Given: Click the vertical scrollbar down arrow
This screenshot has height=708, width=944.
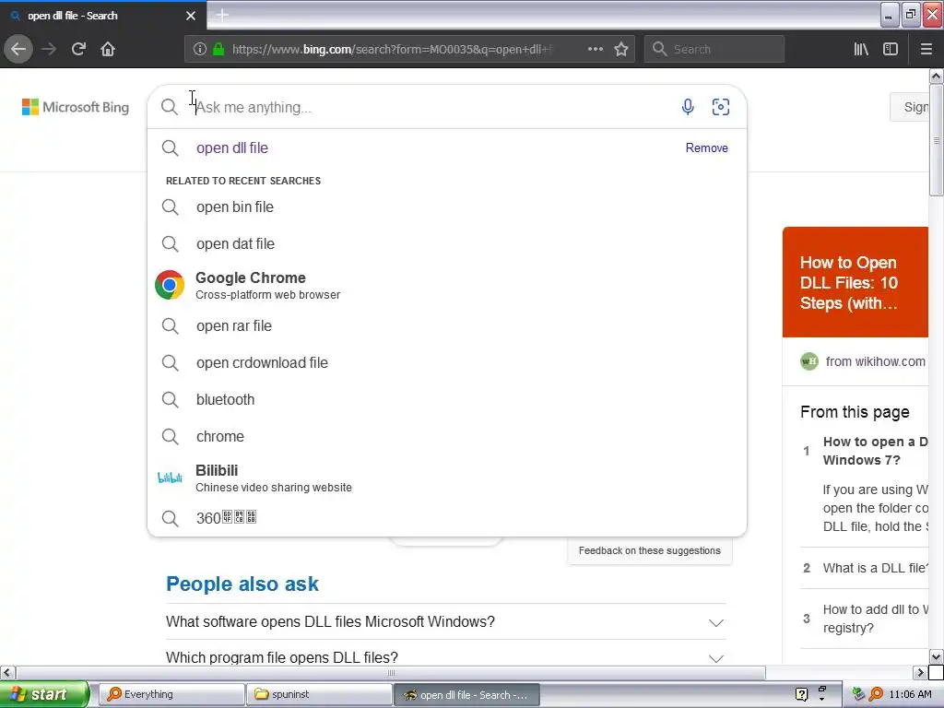Looking at the screenshot, I should 936,656.
